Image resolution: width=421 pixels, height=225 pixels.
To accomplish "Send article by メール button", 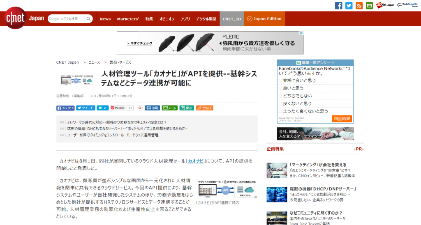I will pyautogui.click(x=169, y=108).
